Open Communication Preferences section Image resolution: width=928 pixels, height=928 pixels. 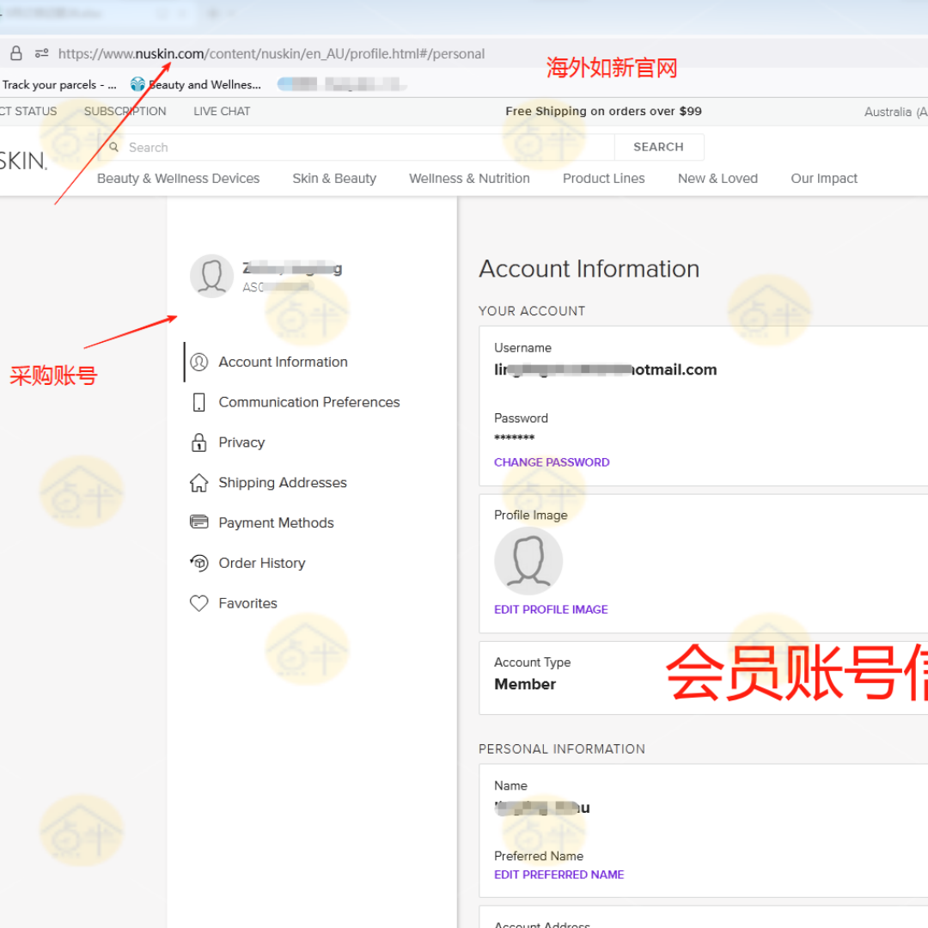click(309, 402)
